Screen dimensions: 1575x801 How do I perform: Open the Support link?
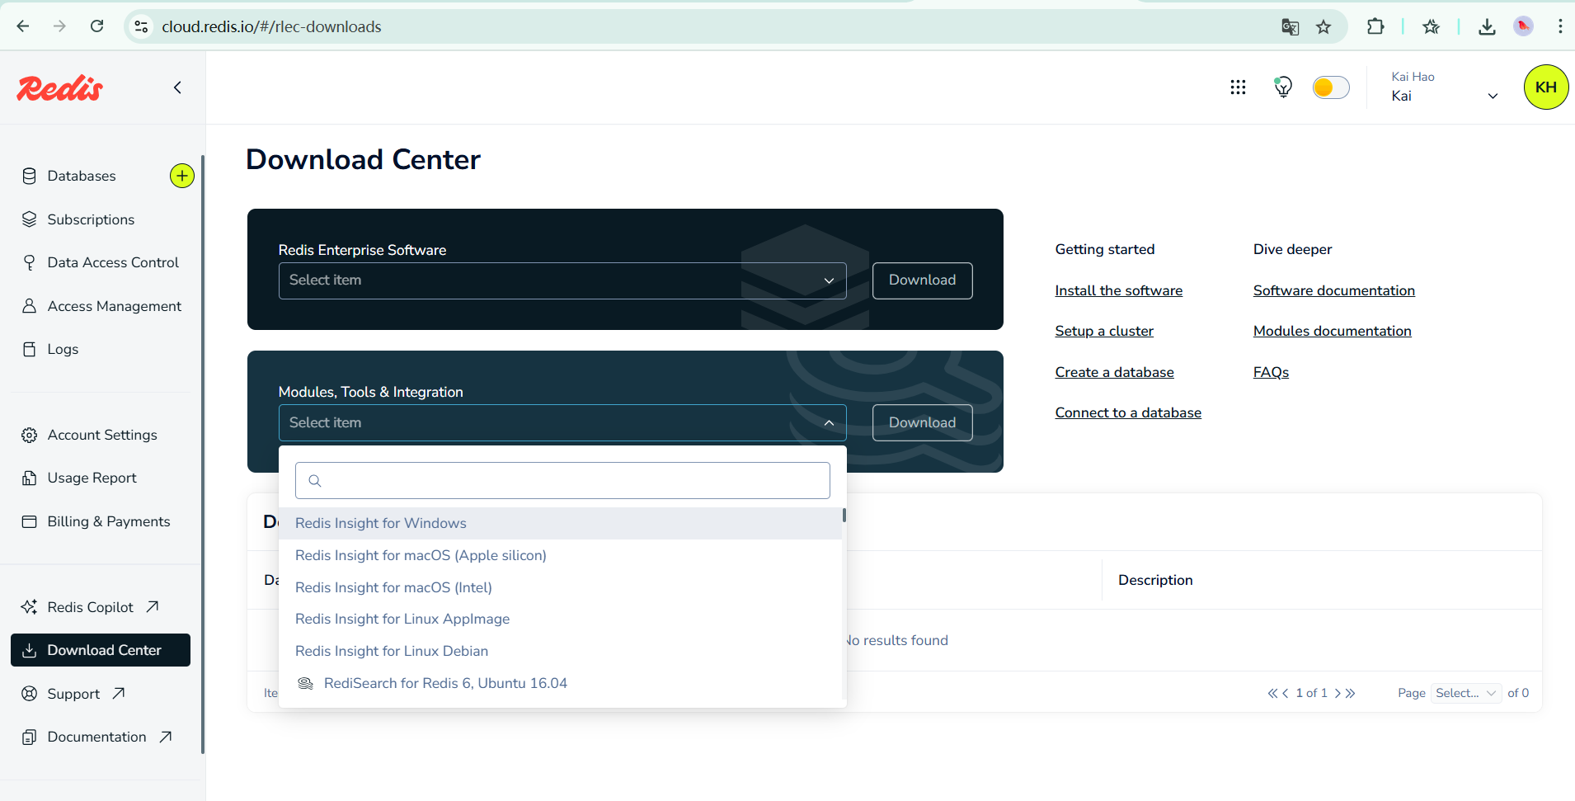(73, 694)
